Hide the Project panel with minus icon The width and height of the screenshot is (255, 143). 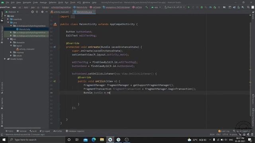47,12
